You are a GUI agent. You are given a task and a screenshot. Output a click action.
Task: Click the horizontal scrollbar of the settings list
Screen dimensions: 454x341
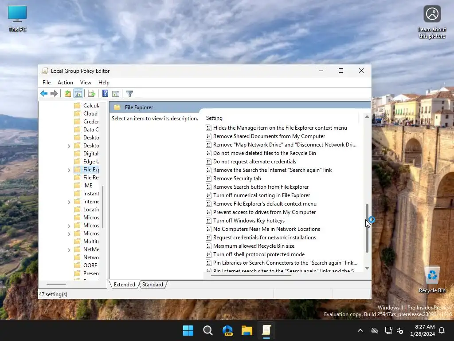pos(251,275)
